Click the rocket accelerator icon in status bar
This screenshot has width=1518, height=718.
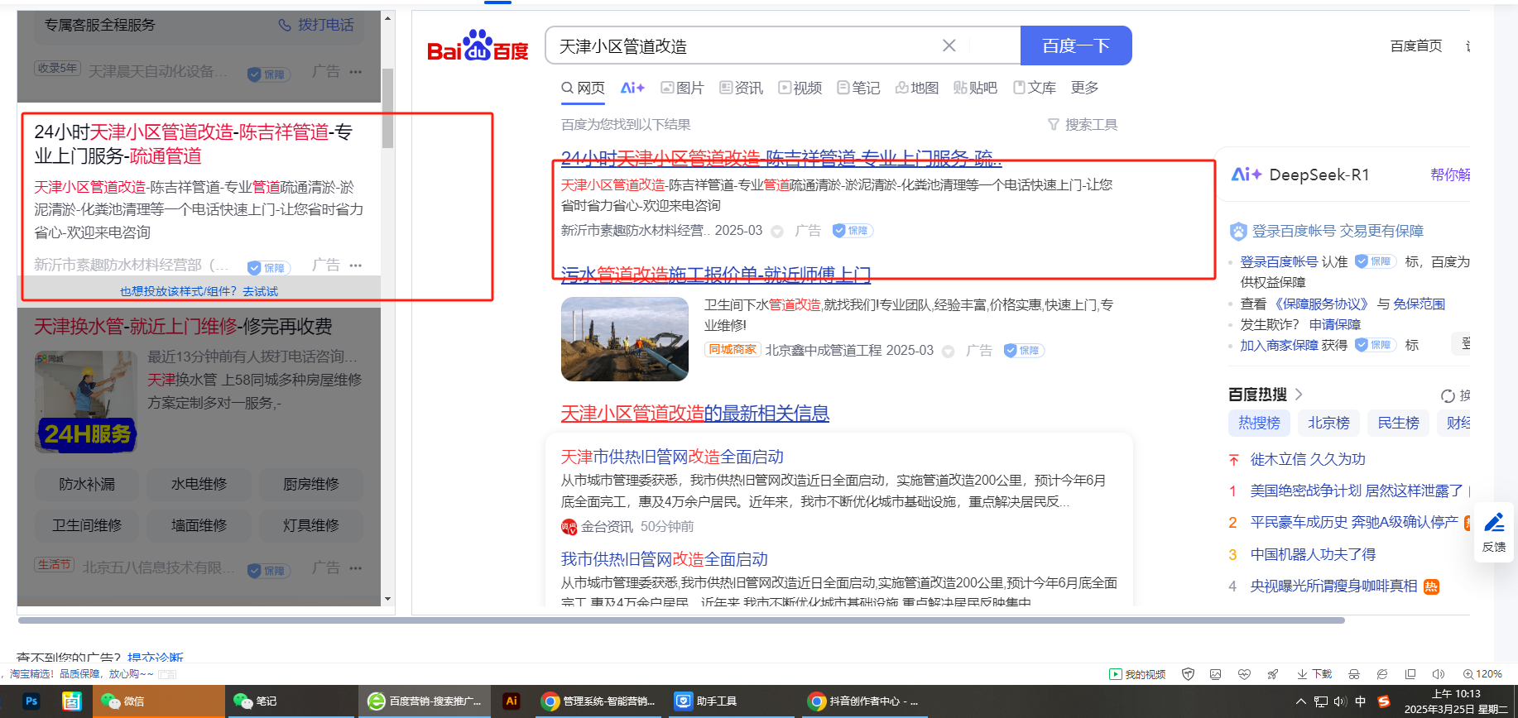pyautogui.click(x=1272, y=674)
